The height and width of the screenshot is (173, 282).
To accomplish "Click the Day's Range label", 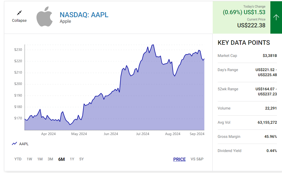I will pos(228,70).
